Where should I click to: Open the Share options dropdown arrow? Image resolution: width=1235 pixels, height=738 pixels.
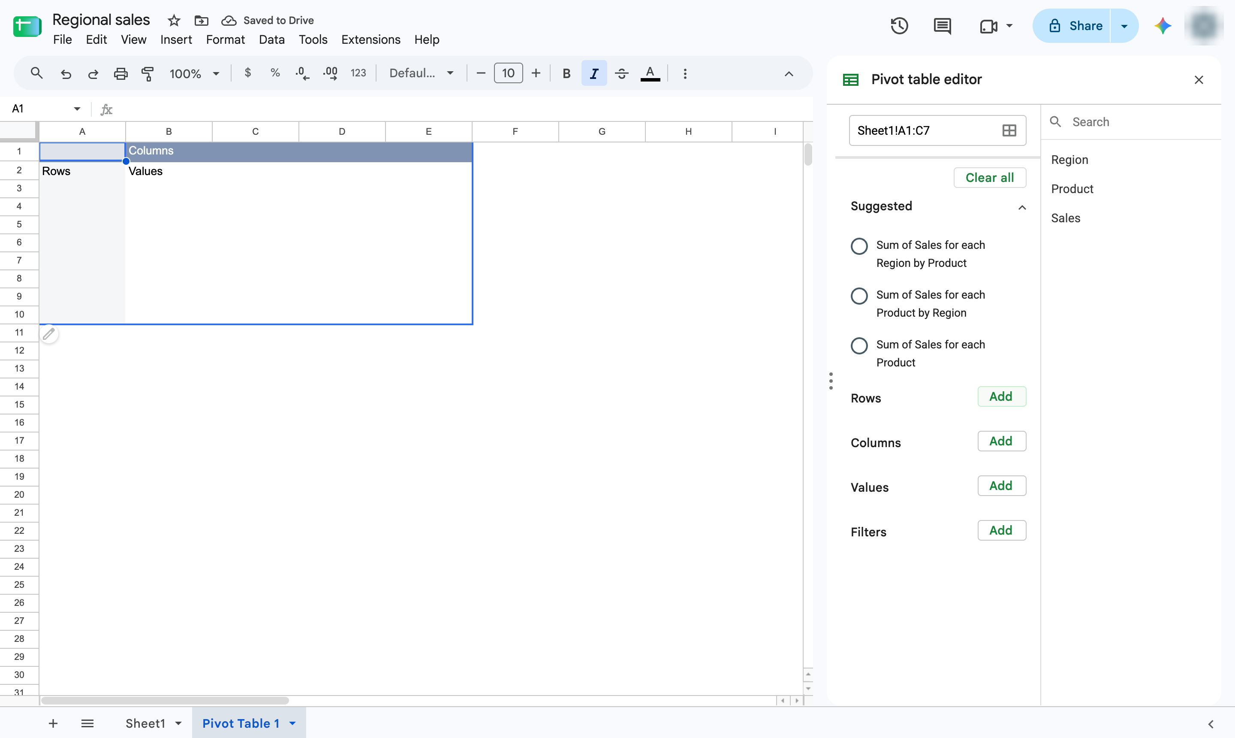pyautogui.click(x=1124, y=26)
